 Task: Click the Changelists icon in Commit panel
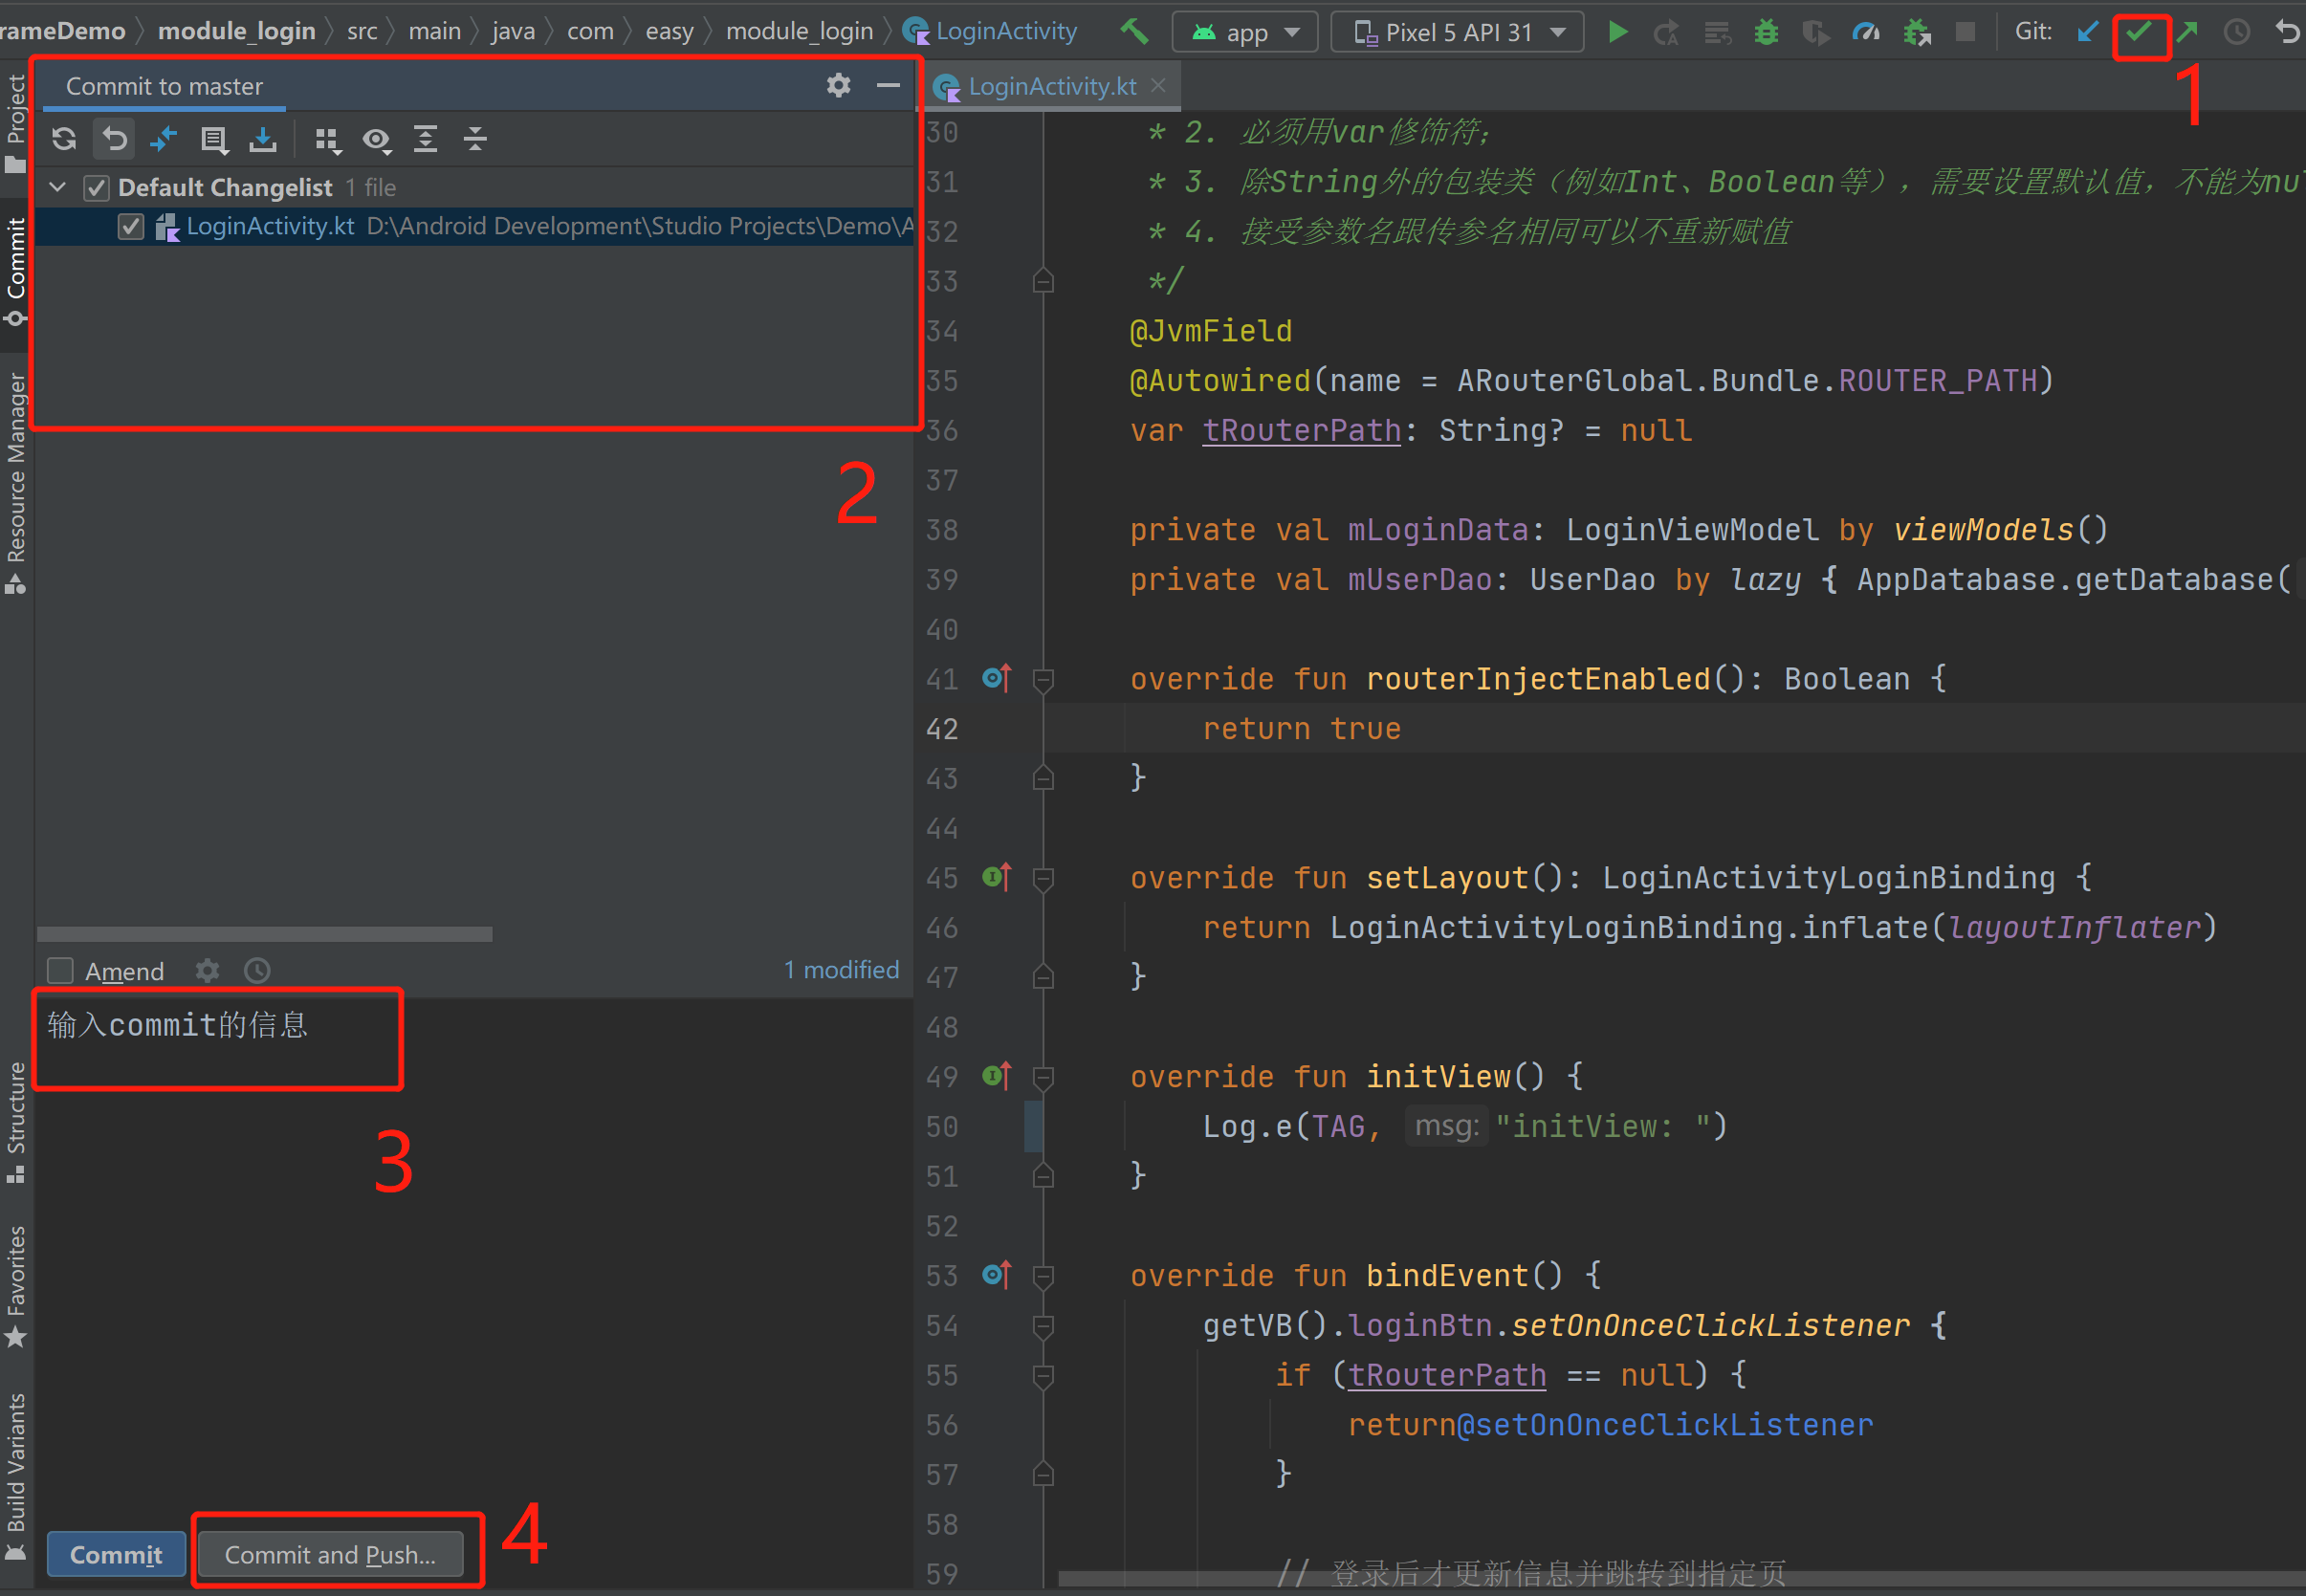tap(213, 140)
